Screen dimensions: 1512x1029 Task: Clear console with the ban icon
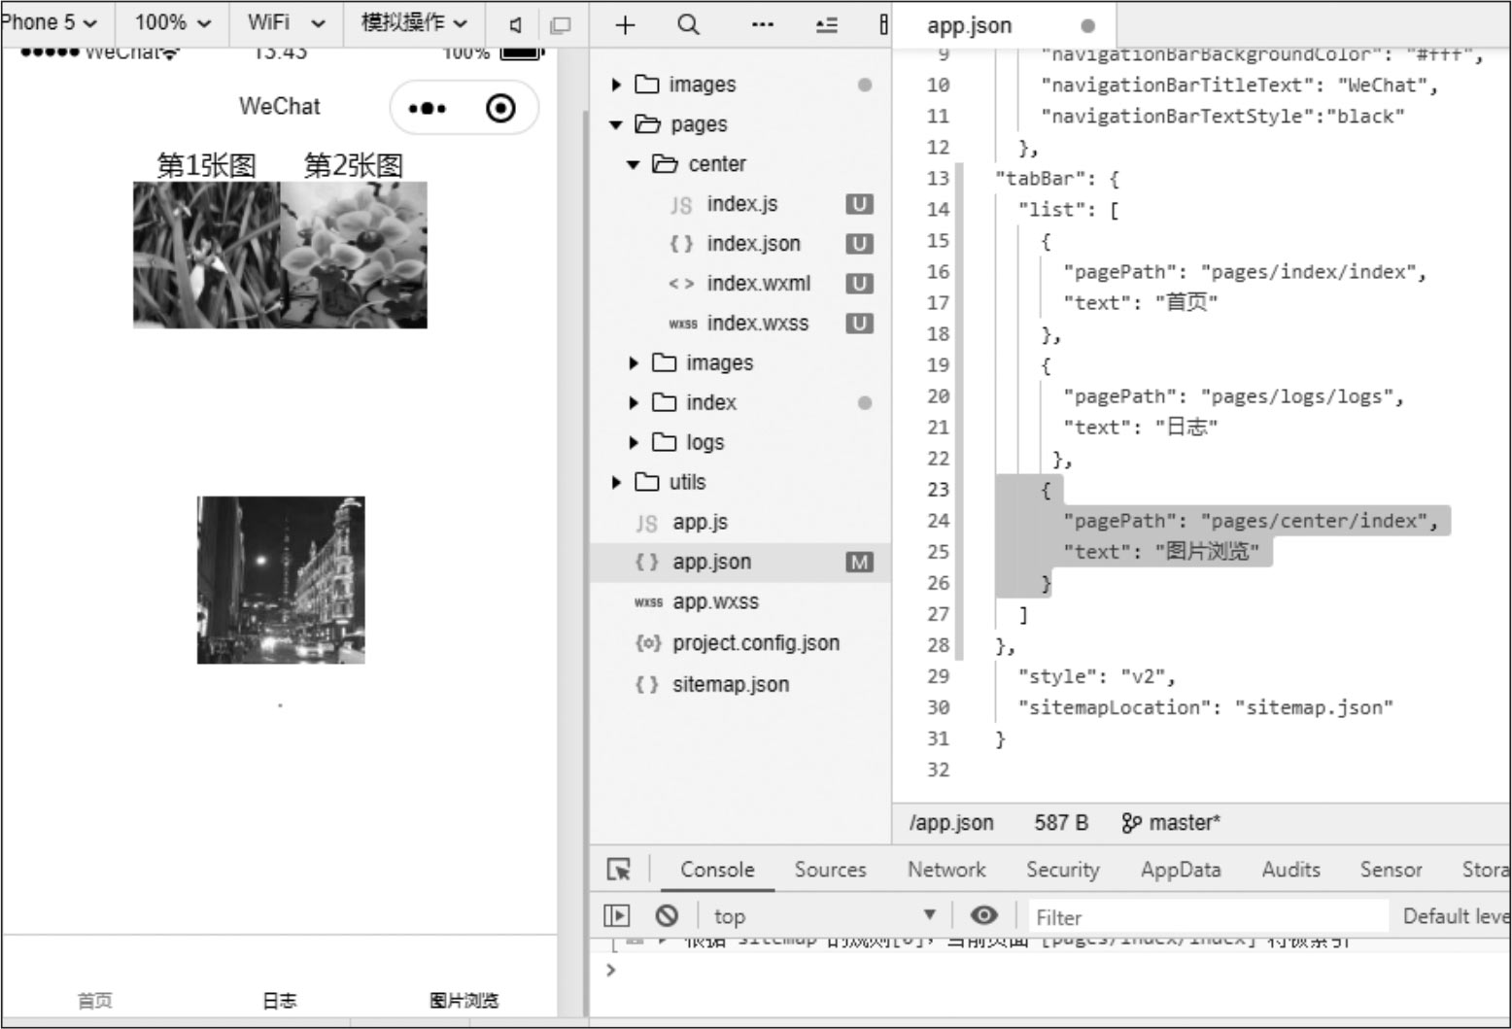point(667,915)
